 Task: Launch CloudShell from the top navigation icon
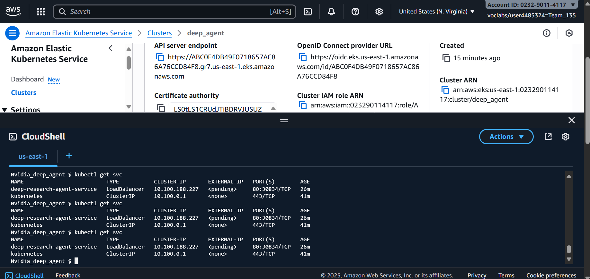(308, 12)
